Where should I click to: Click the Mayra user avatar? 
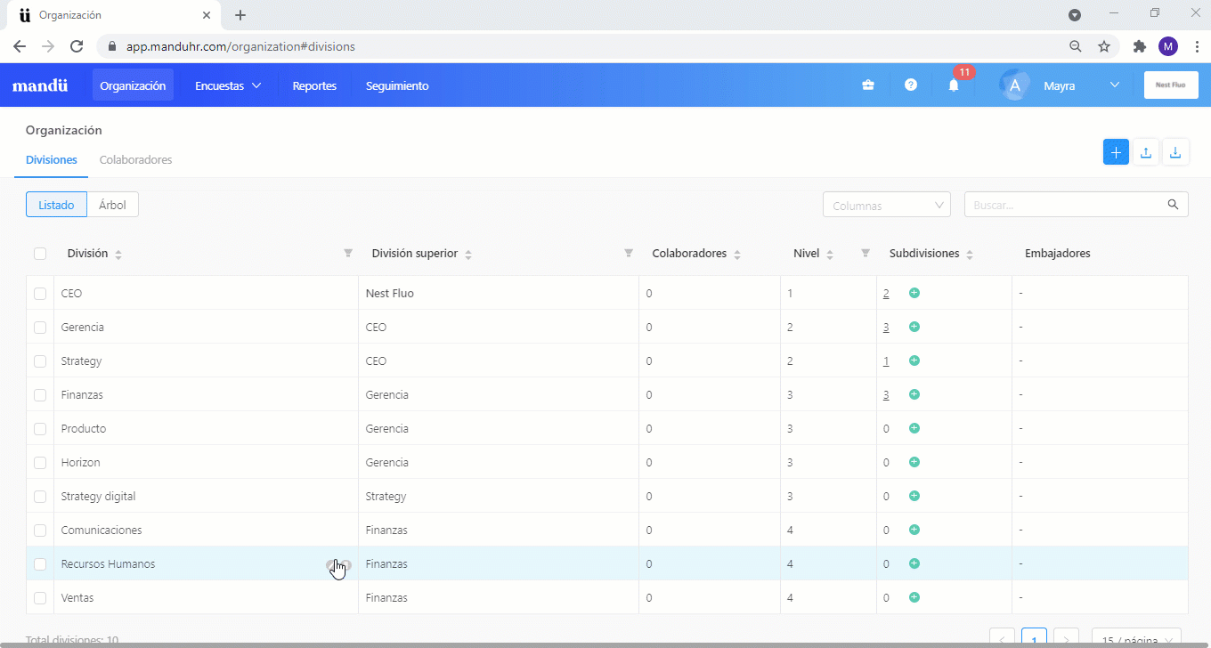(x=1014, y=85)
